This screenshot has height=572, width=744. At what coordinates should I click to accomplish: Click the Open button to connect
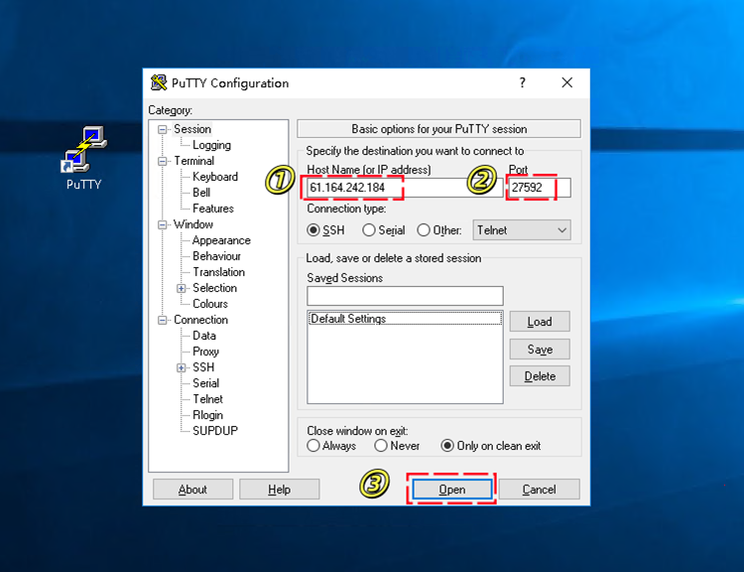click(452, 490)
